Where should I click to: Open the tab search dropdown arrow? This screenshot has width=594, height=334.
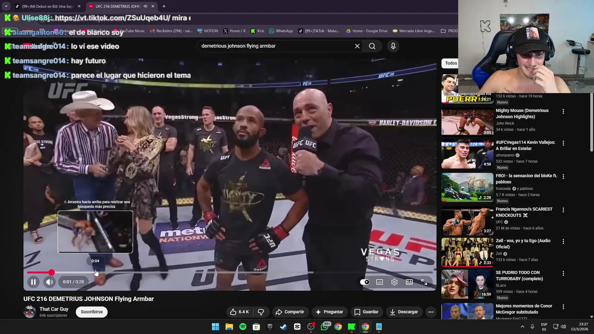(x=6, y=6)
